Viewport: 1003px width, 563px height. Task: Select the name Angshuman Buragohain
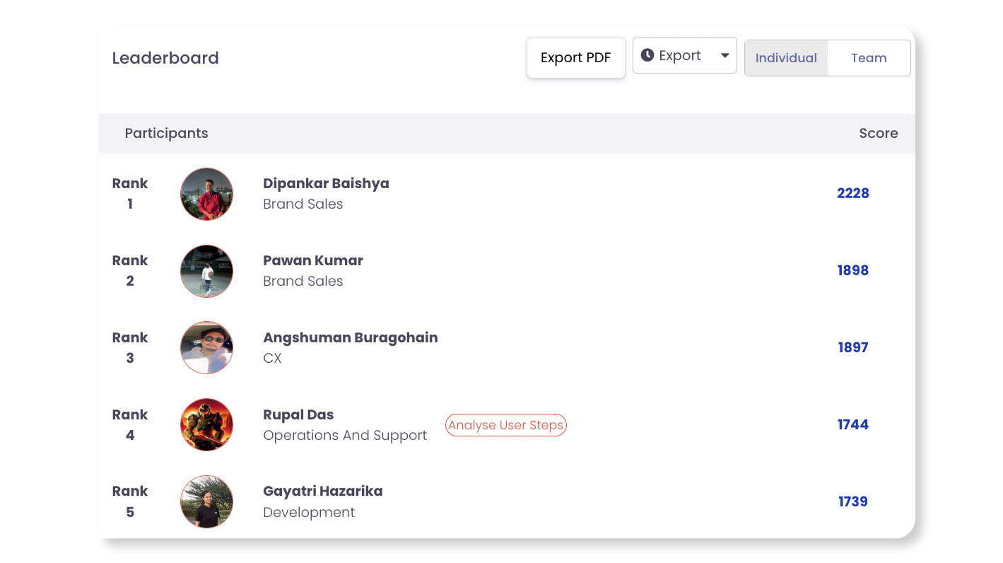351,337
